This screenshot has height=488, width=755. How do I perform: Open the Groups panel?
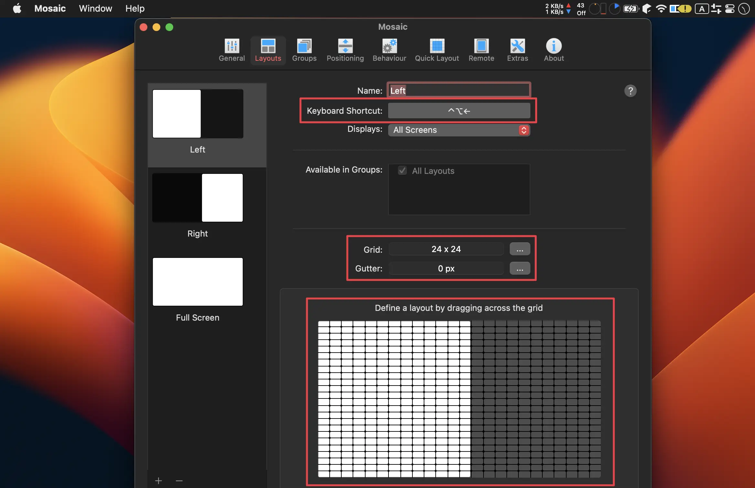[x=304, y=49]
